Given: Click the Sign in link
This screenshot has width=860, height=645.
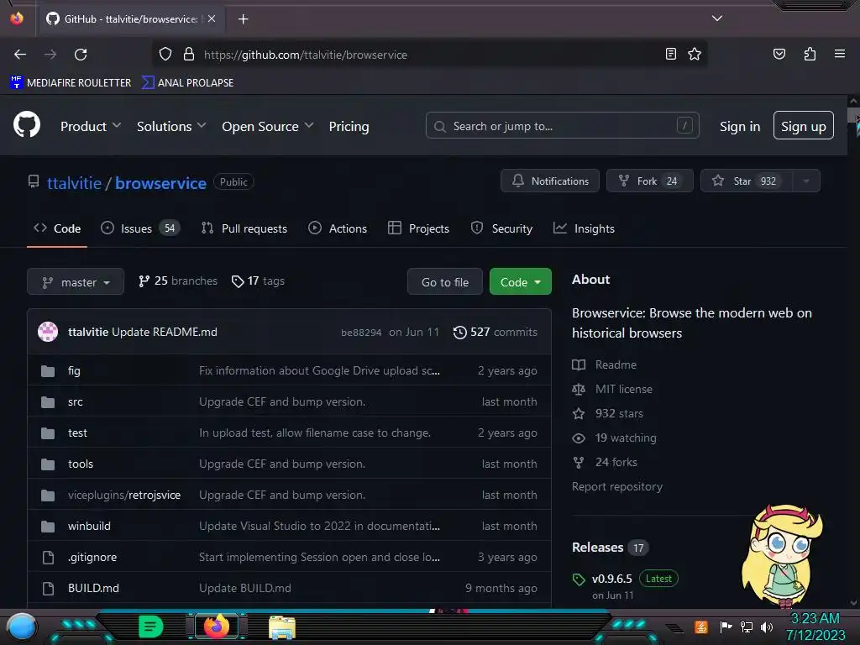Looking at the screenshot, I should pos(740,126).
